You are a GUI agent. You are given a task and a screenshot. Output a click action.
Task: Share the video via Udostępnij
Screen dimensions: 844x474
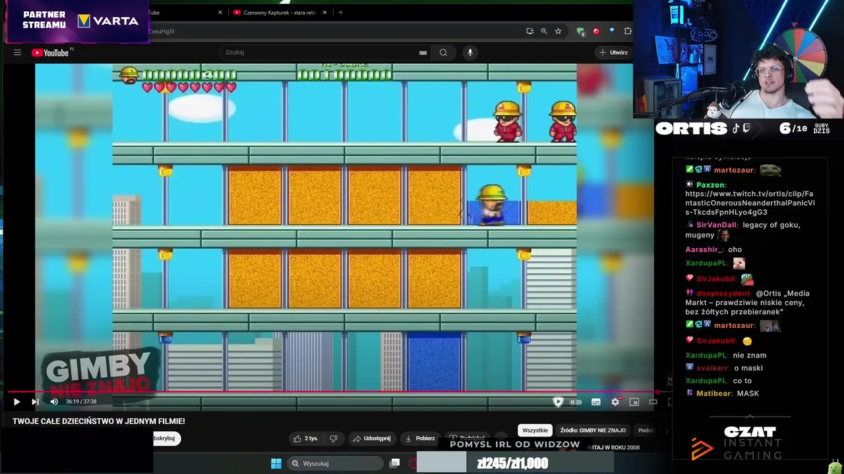(372, 438)
